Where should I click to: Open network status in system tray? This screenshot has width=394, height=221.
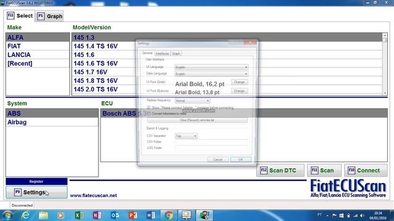(355, 215)
